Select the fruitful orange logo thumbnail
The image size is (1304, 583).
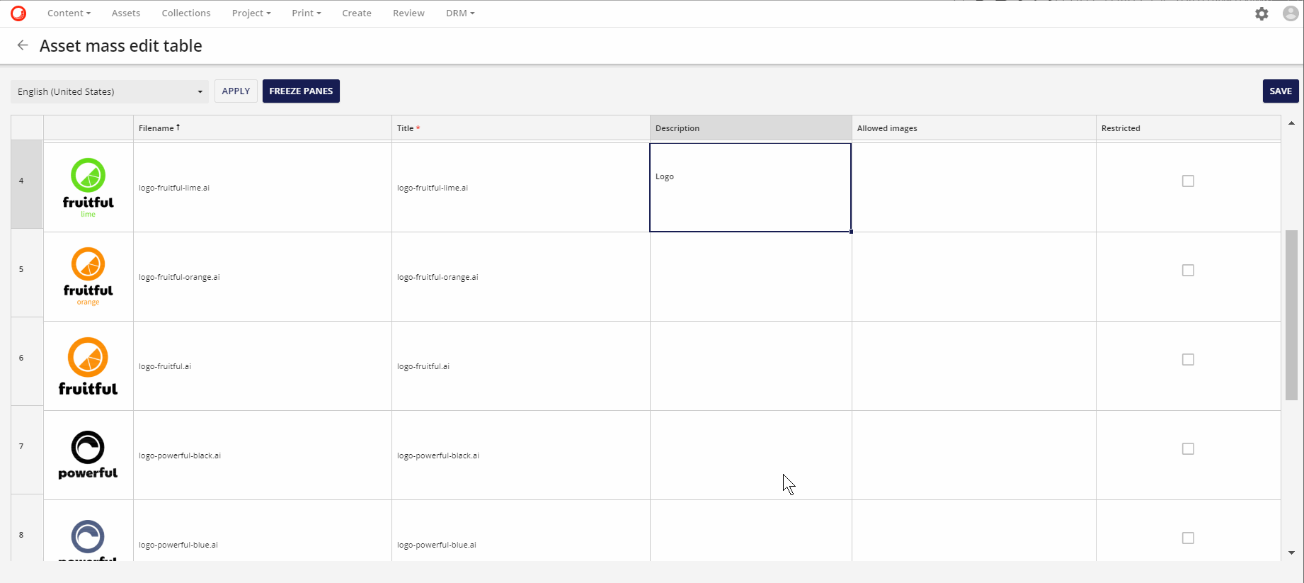(88, 277)
